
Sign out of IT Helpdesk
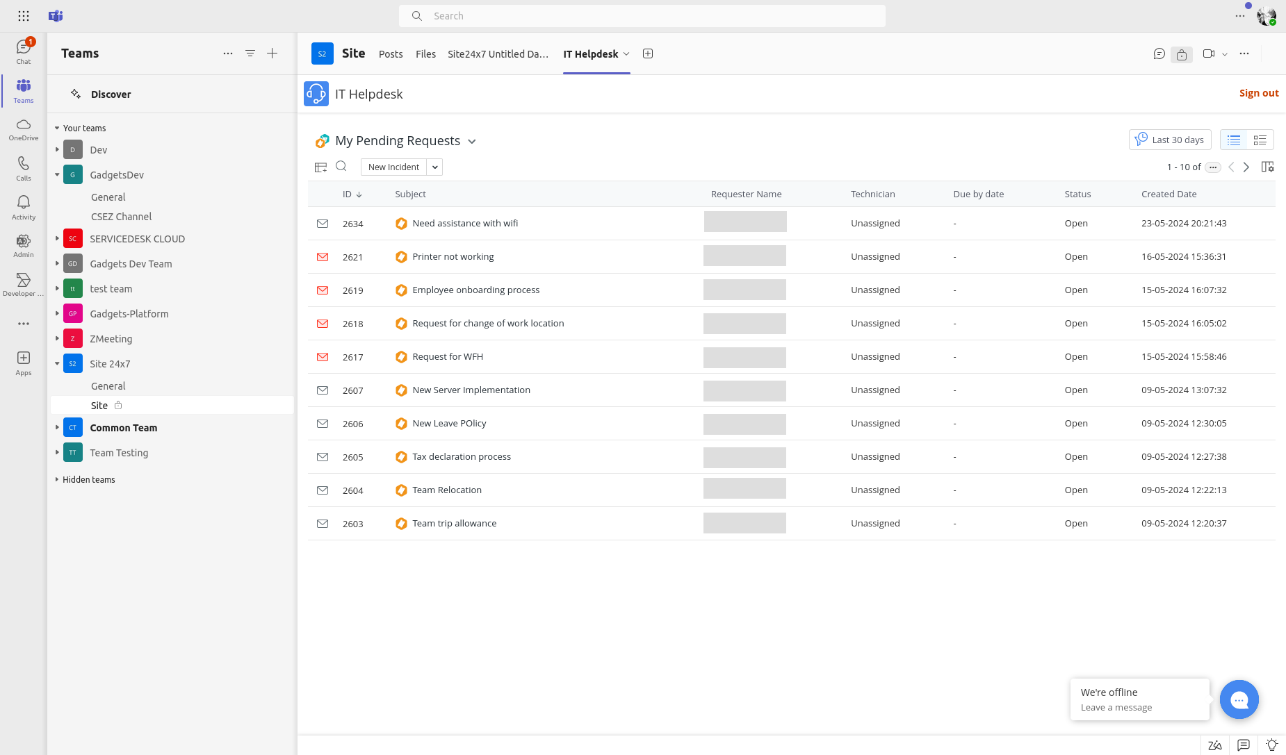pos(1259,93)
